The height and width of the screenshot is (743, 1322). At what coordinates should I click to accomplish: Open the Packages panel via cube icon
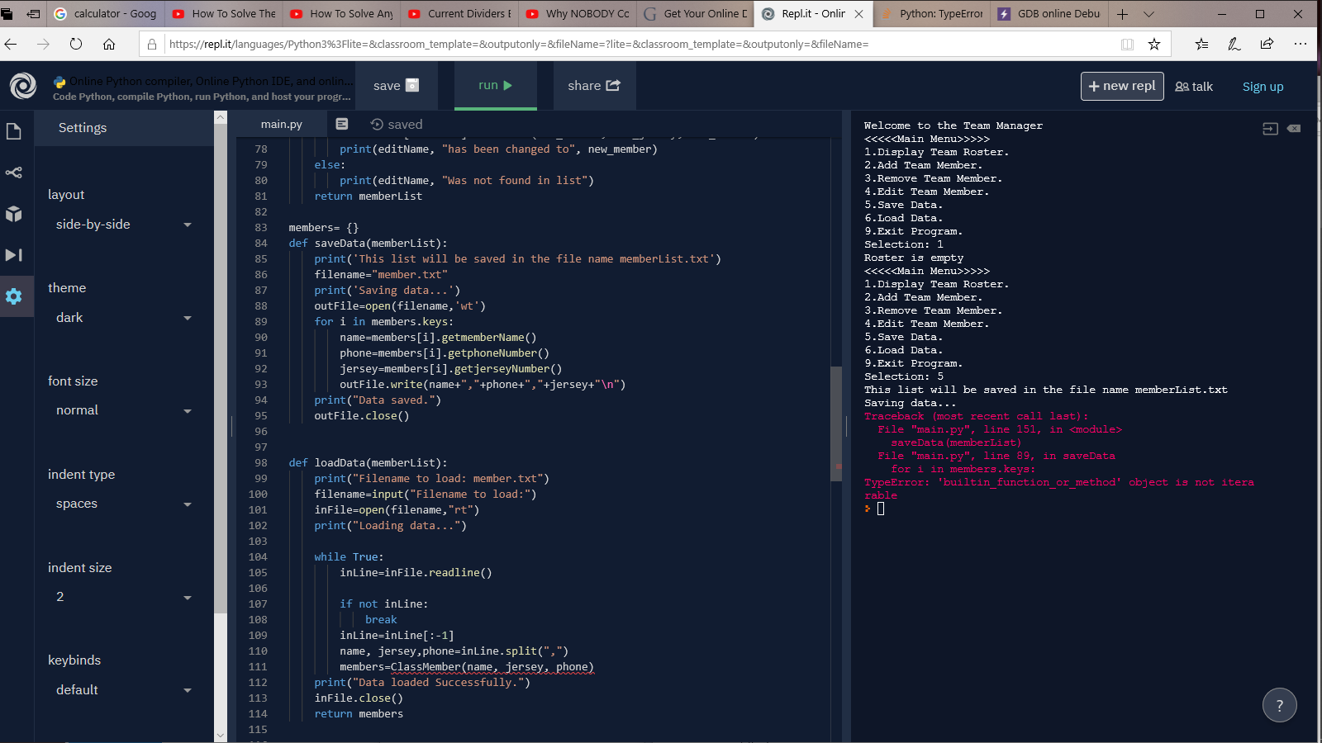click(x=13, y=214)
